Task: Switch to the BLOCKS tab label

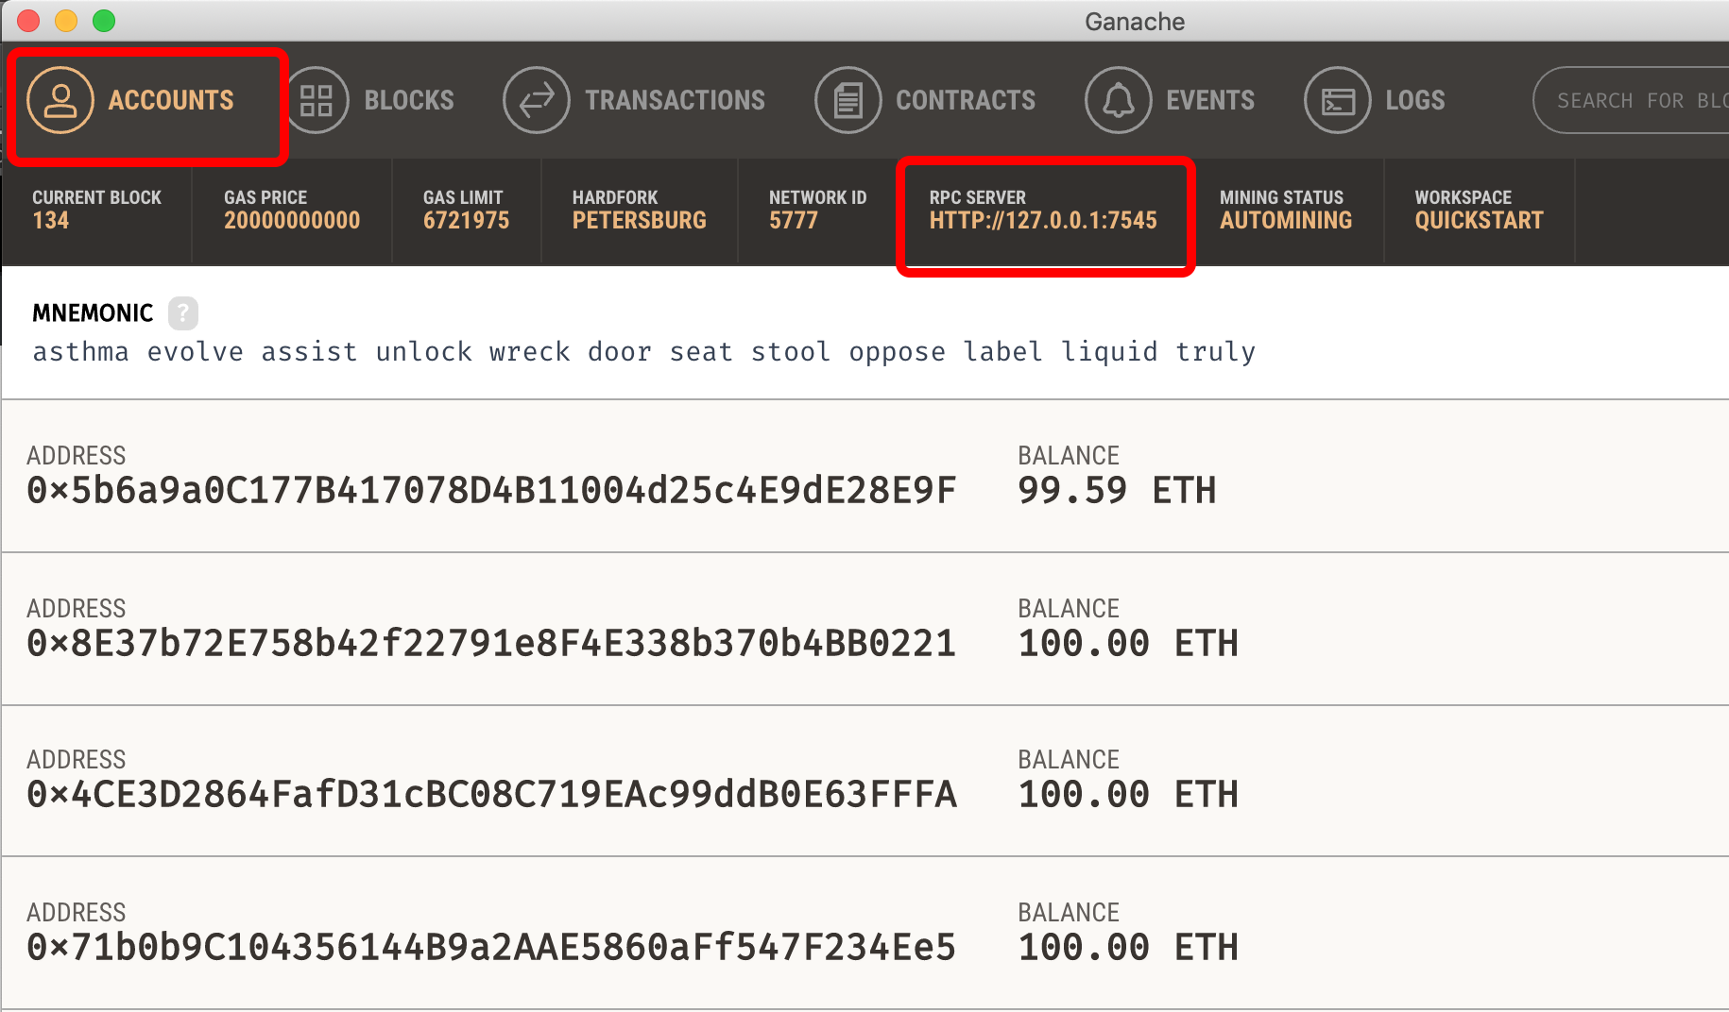Action: [x=409, y=100]
